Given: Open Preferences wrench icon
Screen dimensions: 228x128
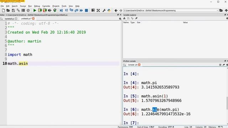Looking at the screenshot, I should (x=104, y=10).
